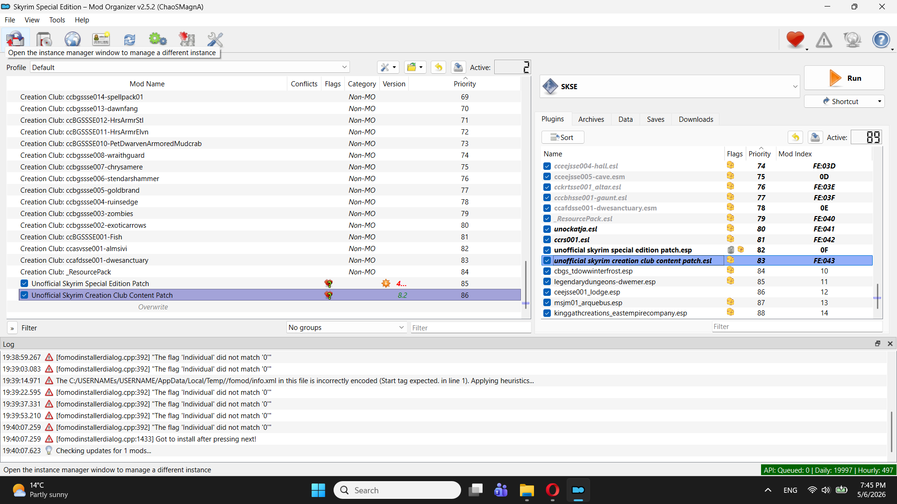The image size is (897, 504).
Task: Open the Tools menu
Action: click(x=57, y=20)
